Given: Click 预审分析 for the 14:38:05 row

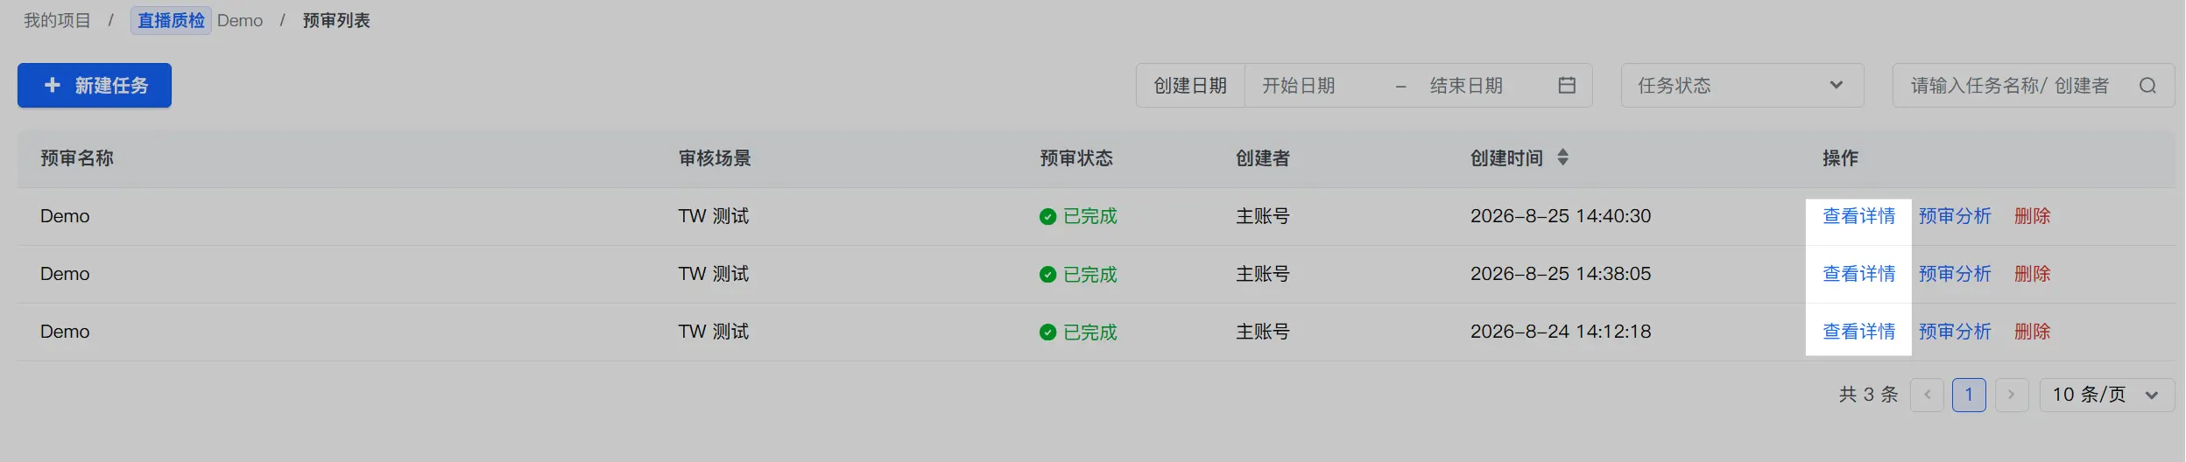Looking at the screenshot, I should 1955,274.
